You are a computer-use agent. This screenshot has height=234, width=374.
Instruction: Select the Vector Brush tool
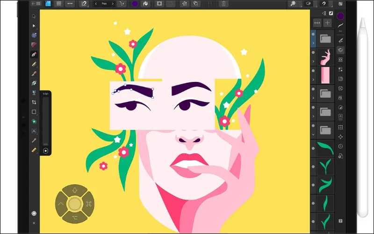click(34, 73)
